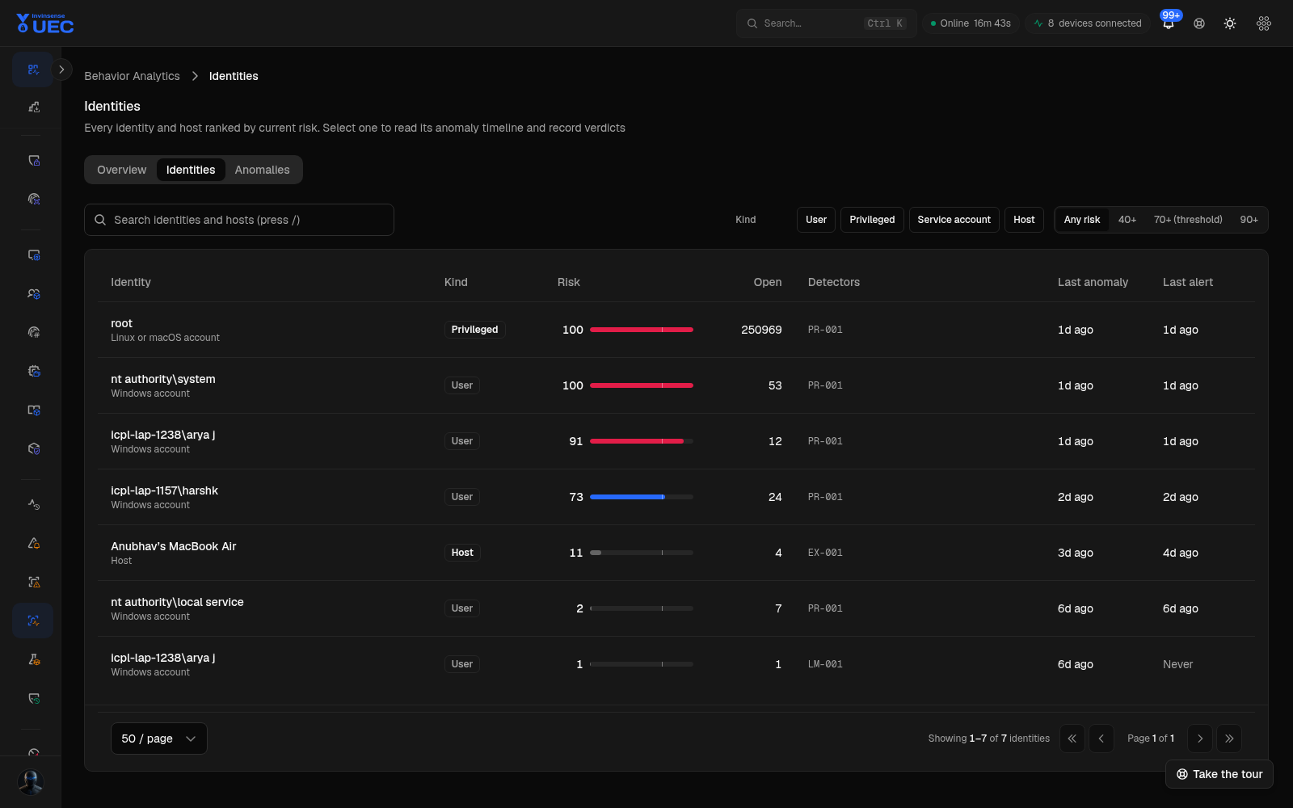
Task: Open the activity history sidebar icon
Action: click(x=33, y=504)
